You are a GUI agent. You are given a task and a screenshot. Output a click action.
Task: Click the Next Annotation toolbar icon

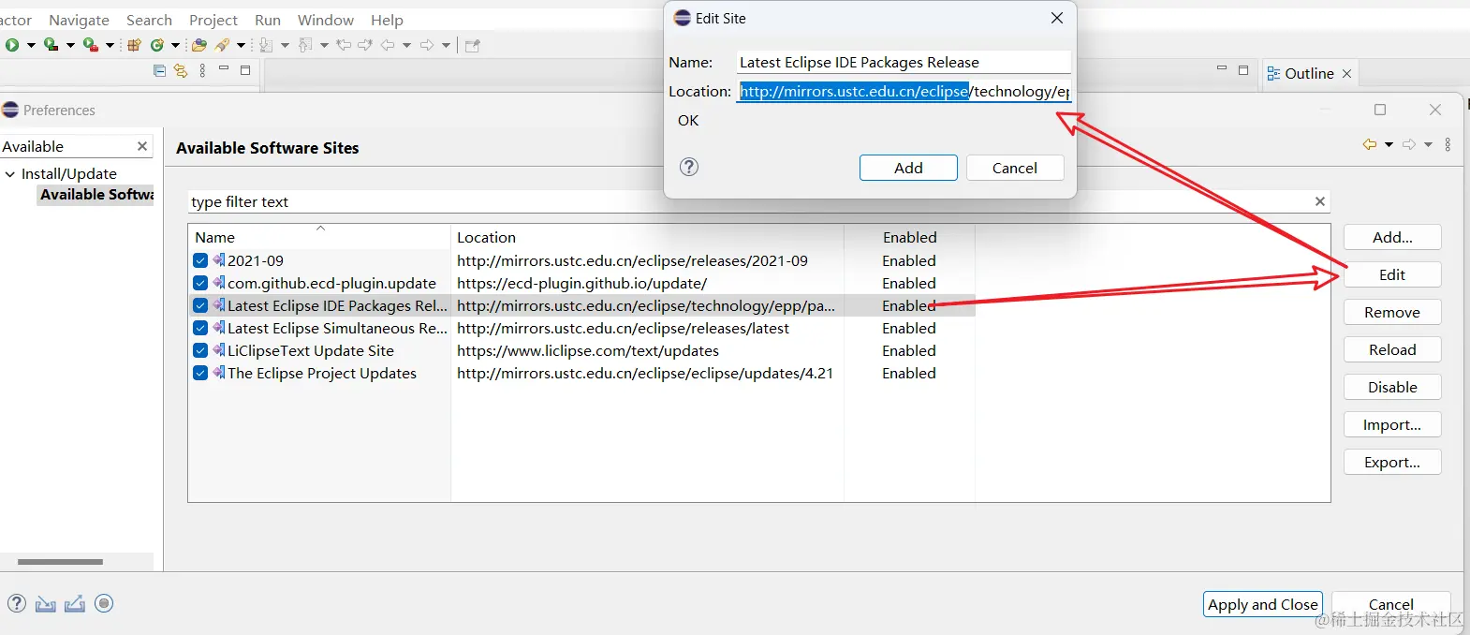tap(266, 45)
